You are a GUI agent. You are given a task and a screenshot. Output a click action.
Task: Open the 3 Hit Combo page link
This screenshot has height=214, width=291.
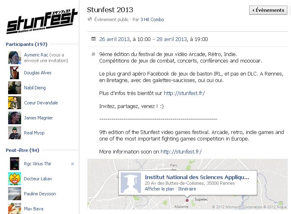(x=152, y=19)
